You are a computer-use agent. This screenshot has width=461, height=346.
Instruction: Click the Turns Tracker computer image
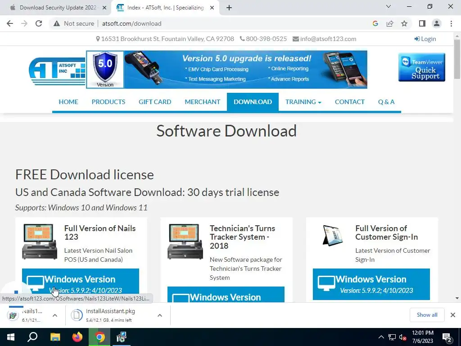pyautogui.click(x=185, y=241)
